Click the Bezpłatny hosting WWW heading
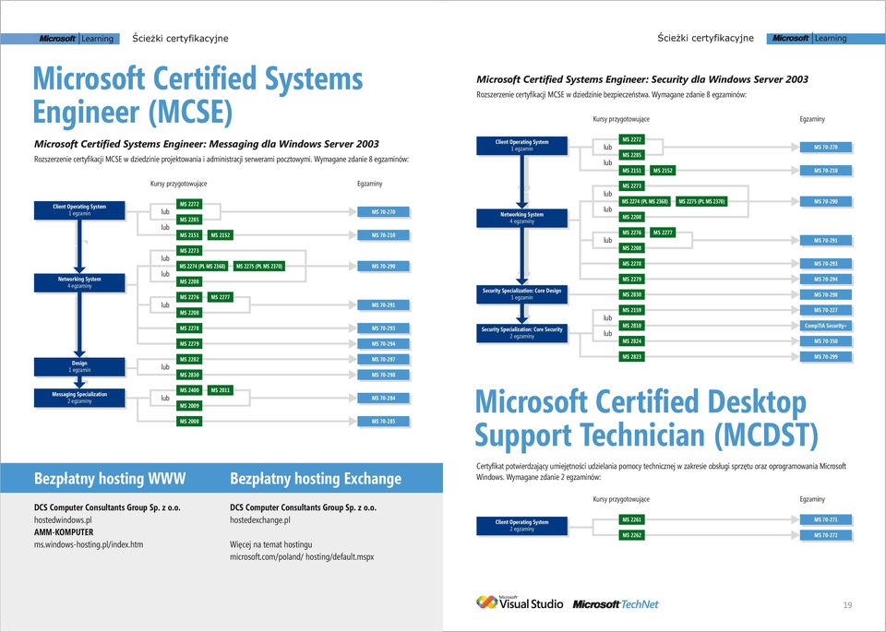Viewport: 886px width, 632px height. tap(110, 479)
